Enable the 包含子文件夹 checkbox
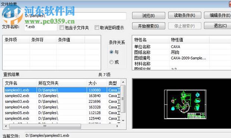This screenshot has height=138, width=231. [62, 28]
